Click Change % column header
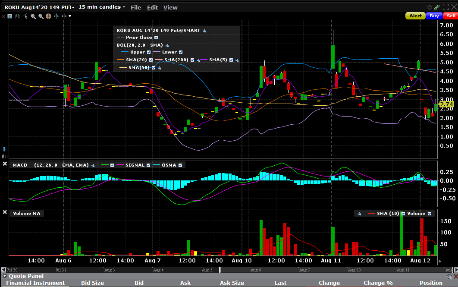The image size is (458, 287). tap(378, 283)
